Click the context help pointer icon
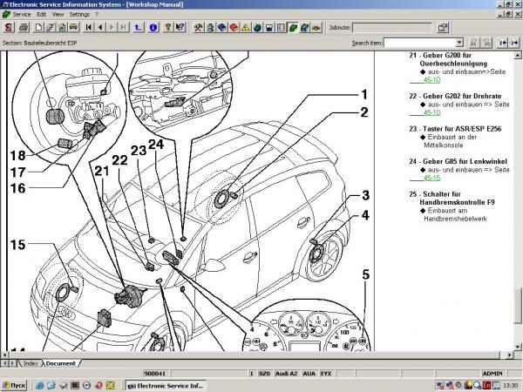This screenshot has height=392, width=523. coord(180,27)
